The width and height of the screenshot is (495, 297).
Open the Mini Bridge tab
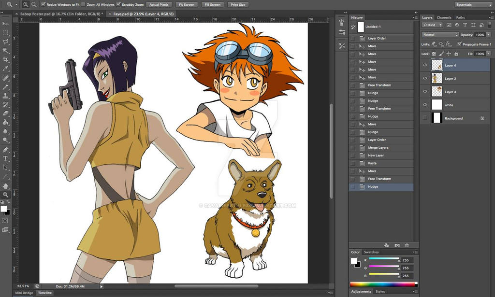point(24,293)
